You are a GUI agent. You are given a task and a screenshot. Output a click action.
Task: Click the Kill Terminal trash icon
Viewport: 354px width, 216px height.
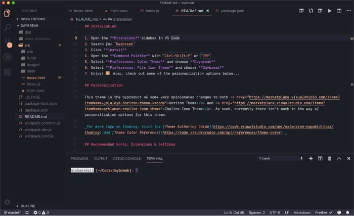pos(330,158)
